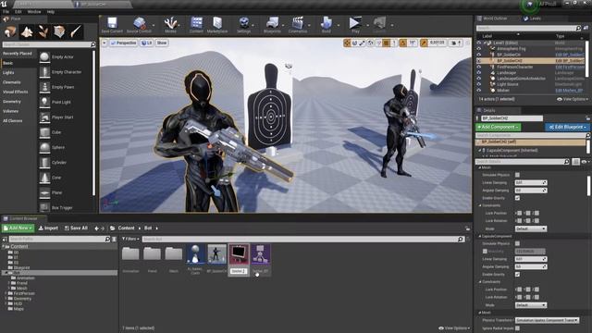
Task: Open the Blueprints toolbar icon
Action: pos(272,23)
